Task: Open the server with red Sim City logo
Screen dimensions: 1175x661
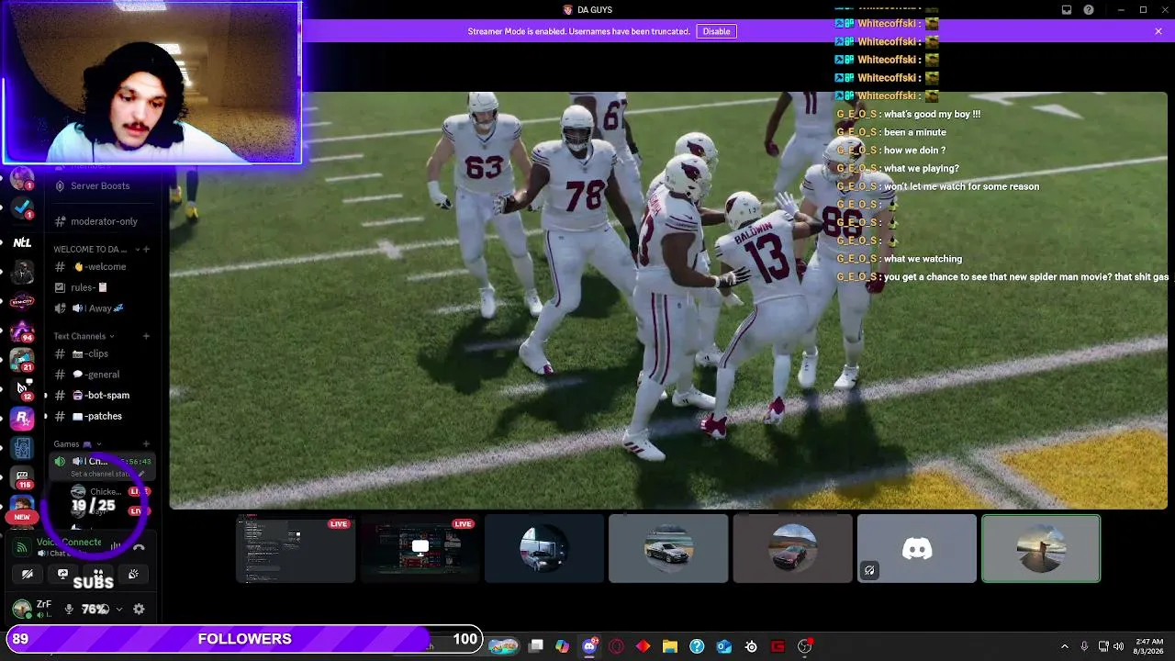Action: click(x=22, y=301)
